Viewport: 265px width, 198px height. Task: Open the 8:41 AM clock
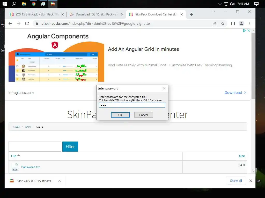coord(243,4)
